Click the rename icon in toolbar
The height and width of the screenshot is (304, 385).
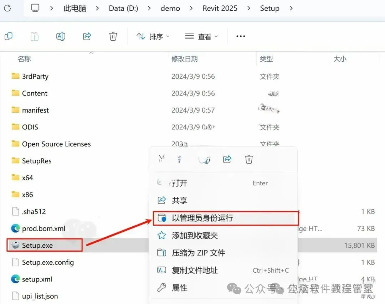coord(61,36)
